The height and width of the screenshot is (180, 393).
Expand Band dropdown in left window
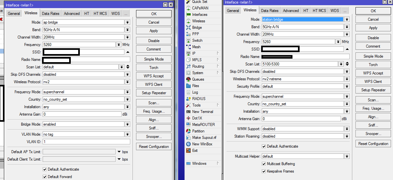(x=128, y=30)
